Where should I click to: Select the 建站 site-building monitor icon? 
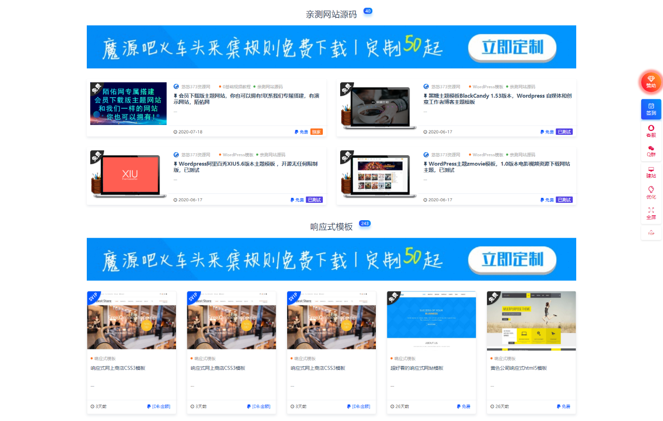651,173
